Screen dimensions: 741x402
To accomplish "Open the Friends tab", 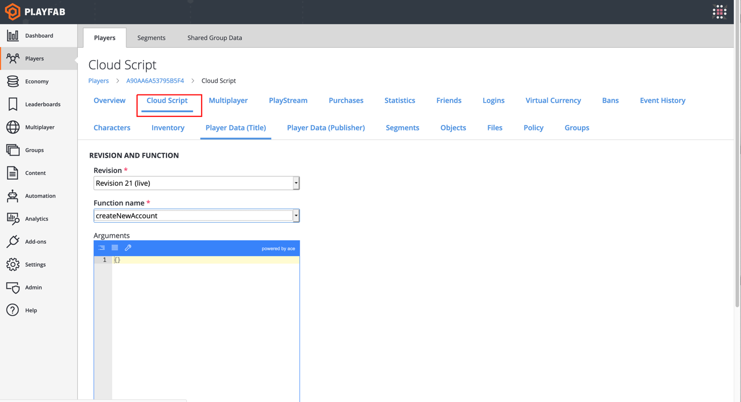I will 449,100.
